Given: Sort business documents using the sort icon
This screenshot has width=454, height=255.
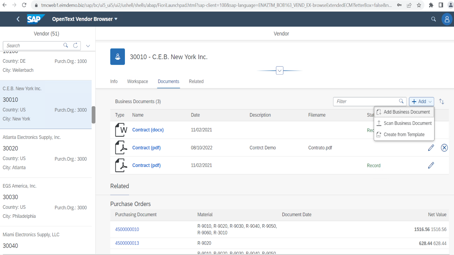Looking at the screenshot, I should click(442, 102).
